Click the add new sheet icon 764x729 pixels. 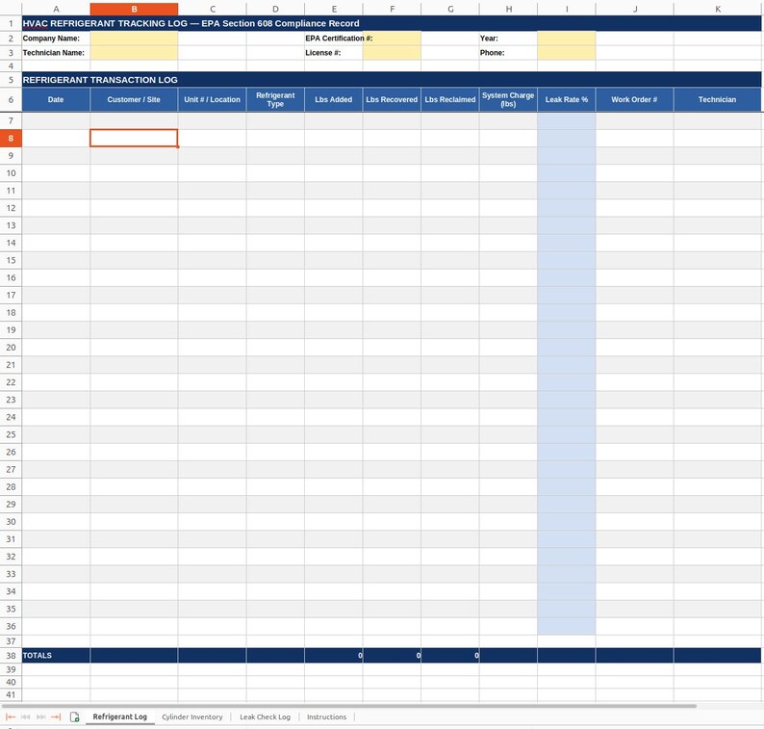(74, 716)
